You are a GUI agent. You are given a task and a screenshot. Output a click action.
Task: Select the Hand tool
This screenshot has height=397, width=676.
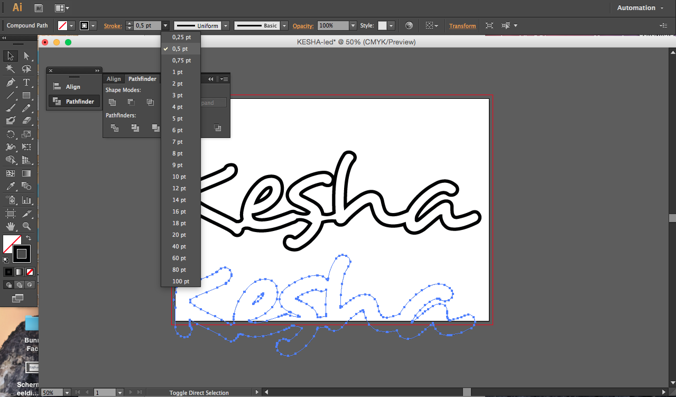coord(11,226)
